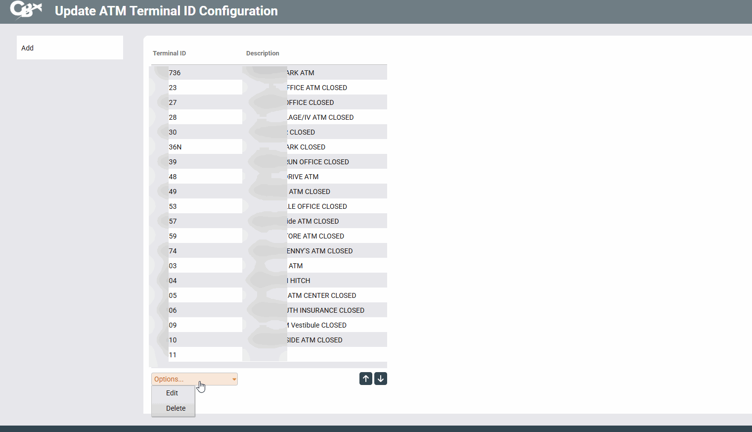Choose Edit from the options menu
Viewport: 752px width, 432px height.
point(172,393)
